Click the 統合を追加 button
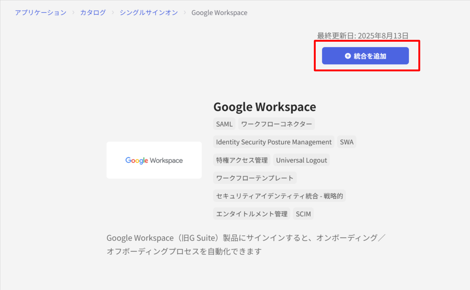Screen dimensions: 470x290 click(365, 56)
